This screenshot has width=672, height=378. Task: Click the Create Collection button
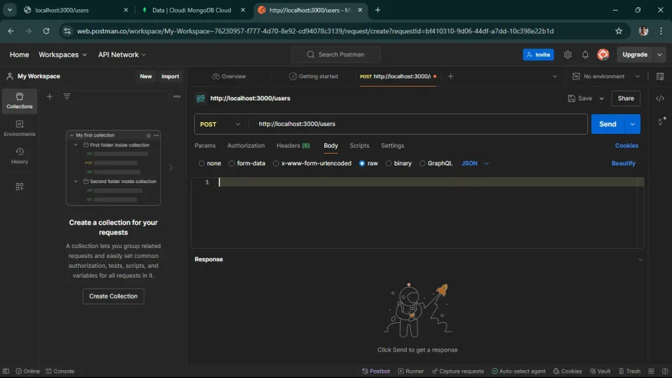click(113, 296)
